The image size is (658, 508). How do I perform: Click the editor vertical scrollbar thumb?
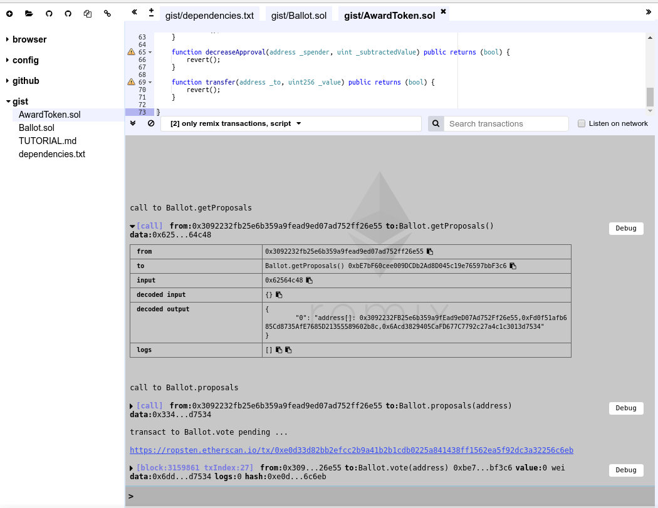pos(650,97)
